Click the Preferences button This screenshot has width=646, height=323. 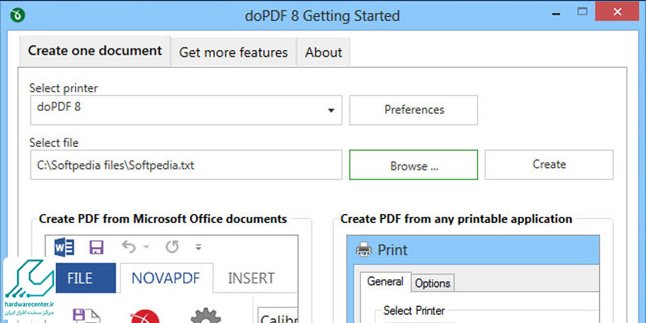tap(413, 110)
